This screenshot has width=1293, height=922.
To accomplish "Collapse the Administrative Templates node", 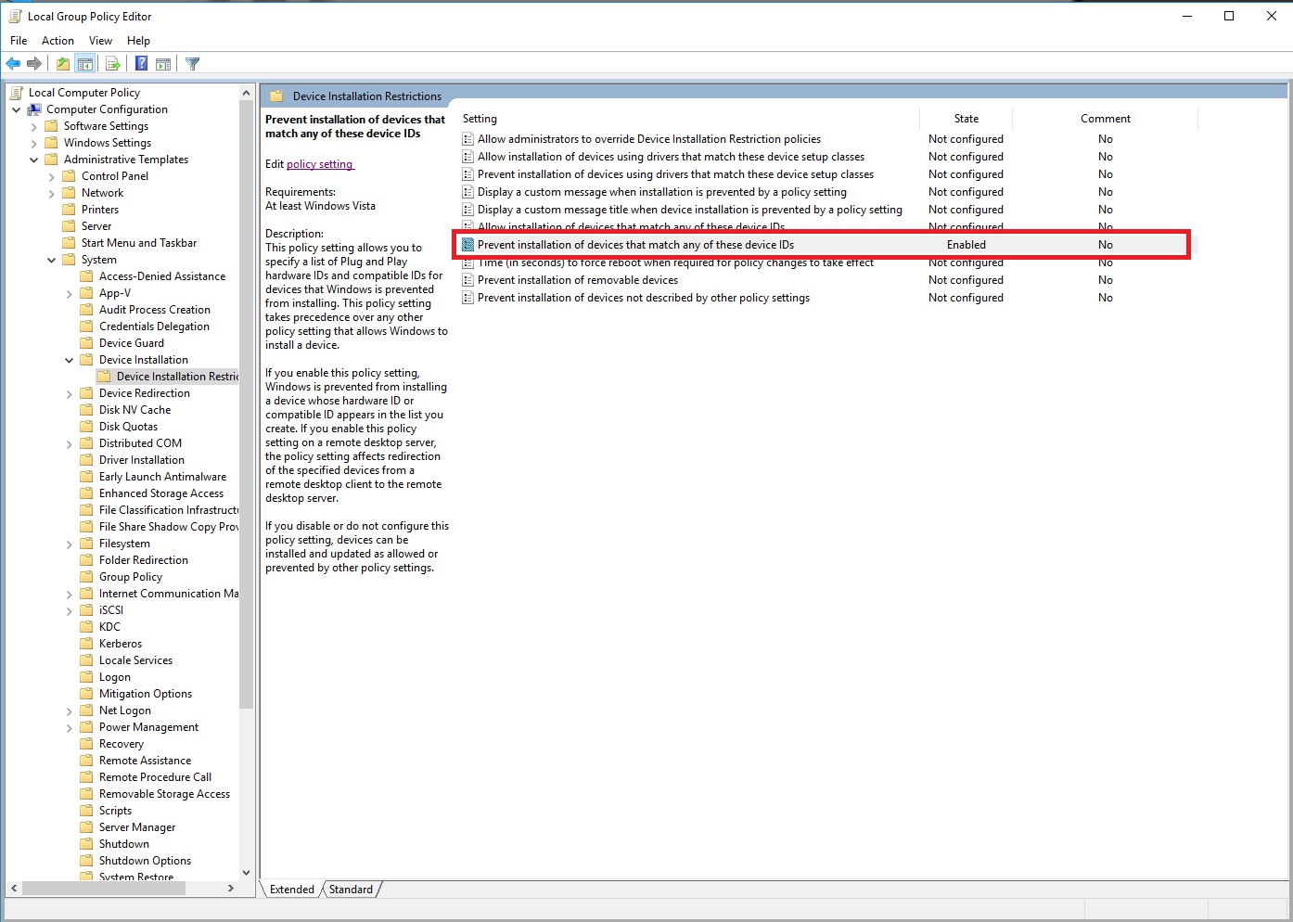I will point(34,160).
